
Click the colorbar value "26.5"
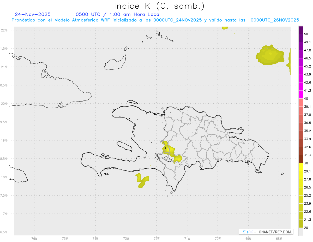tap(308, 187)
